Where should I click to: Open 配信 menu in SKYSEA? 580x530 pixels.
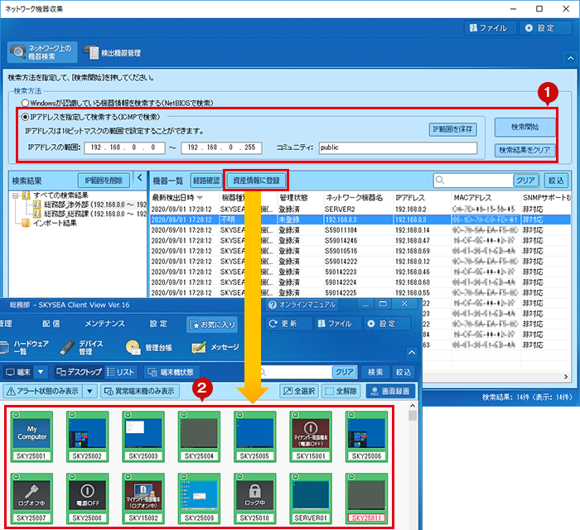[51, 324]
